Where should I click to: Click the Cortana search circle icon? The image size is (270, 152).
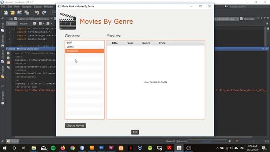14,148
